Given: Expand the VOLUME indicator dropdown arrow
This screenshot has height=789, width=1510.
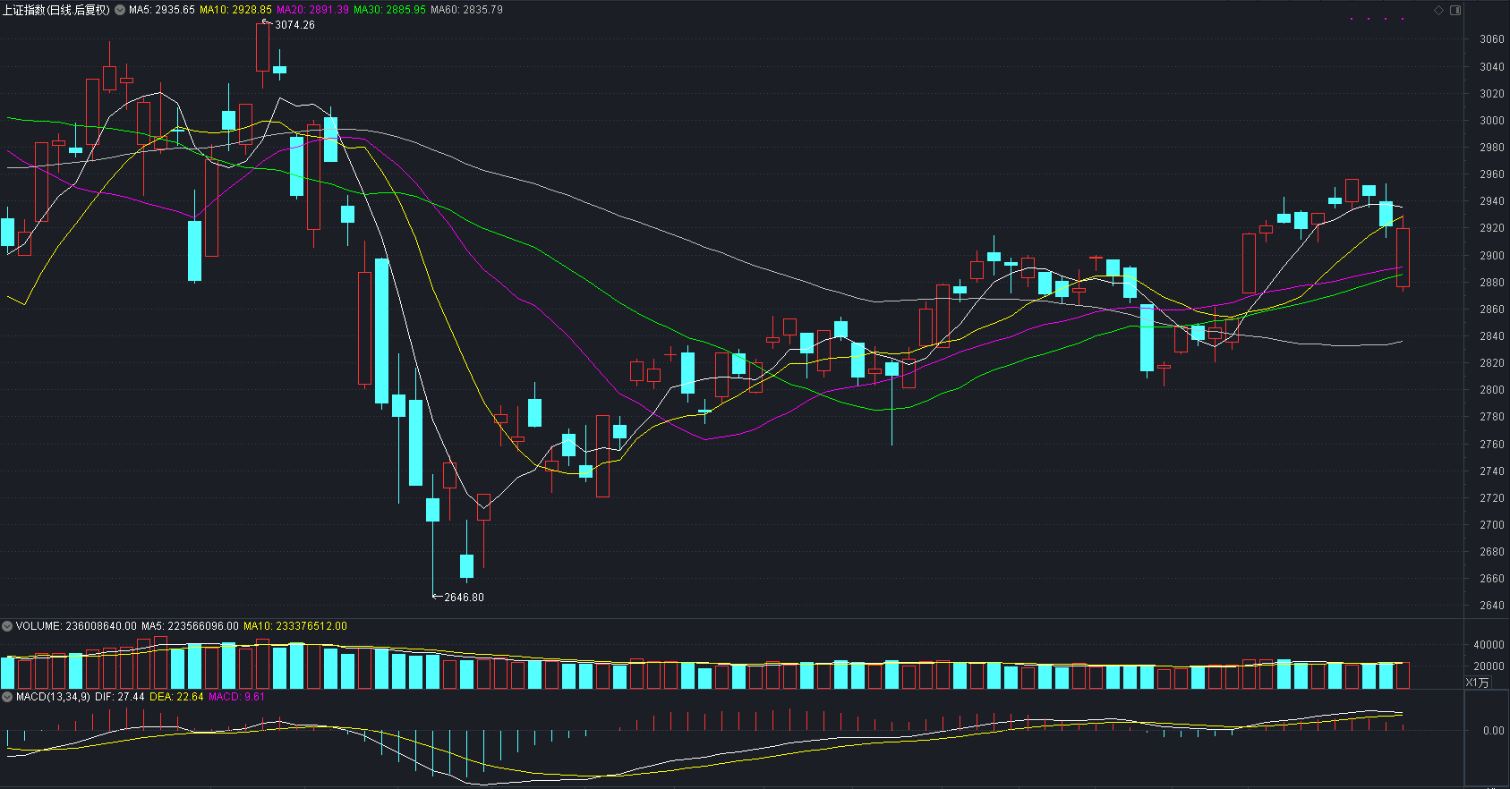Looking at the screenshot, I should [x=7, y=626].
